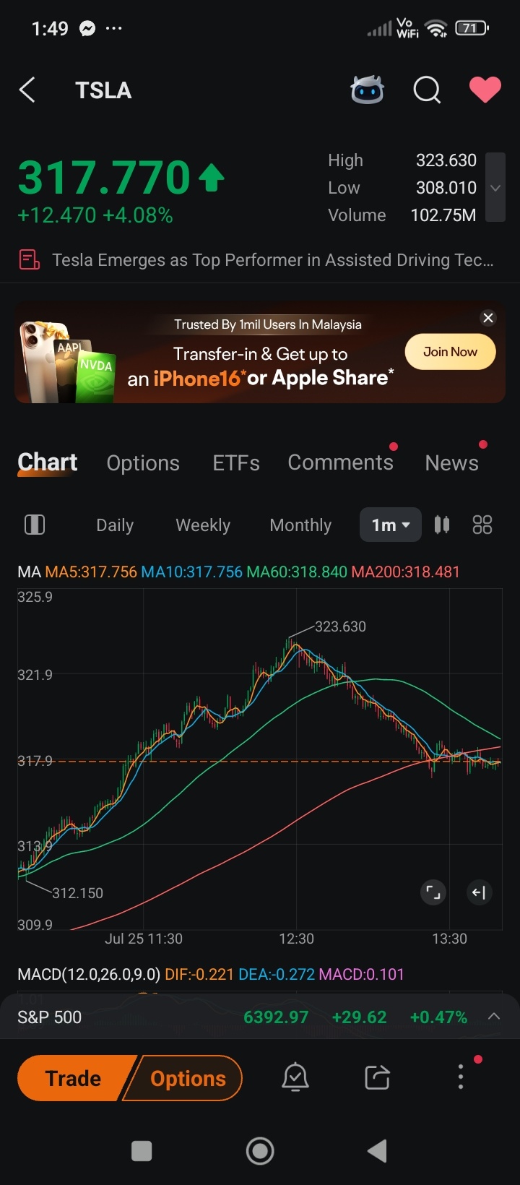Screen dimensions: 520x1185
Task: Open the Tesla Assisted Driving news headline
Action: 273,260
